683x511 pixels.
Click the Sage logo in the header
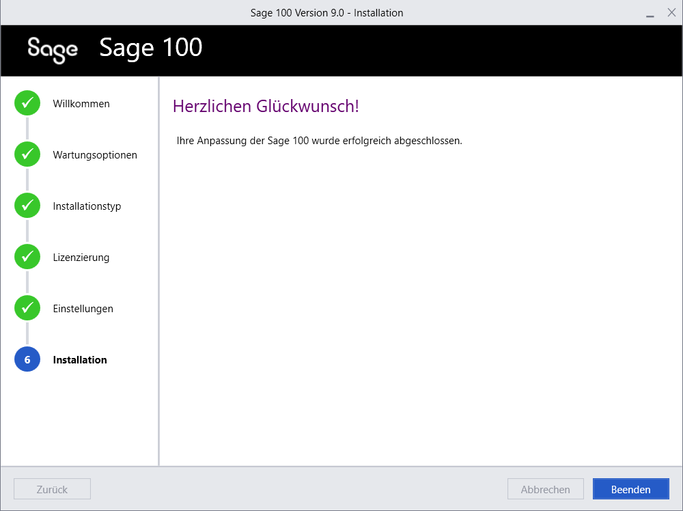(53, 50)
